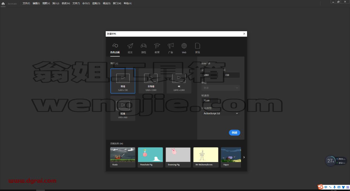Open the 插入(I) menu
Screen dimensions: 350x191
56,3
